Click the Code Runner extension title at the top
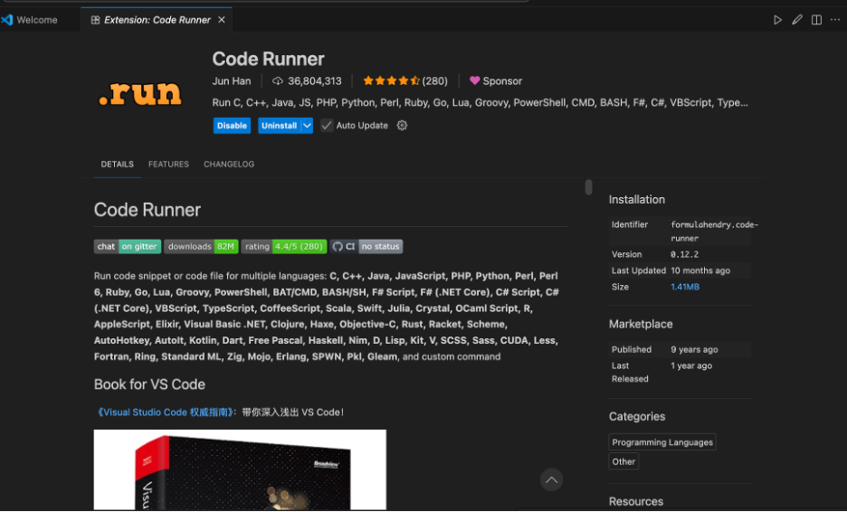 click(268, 59)
